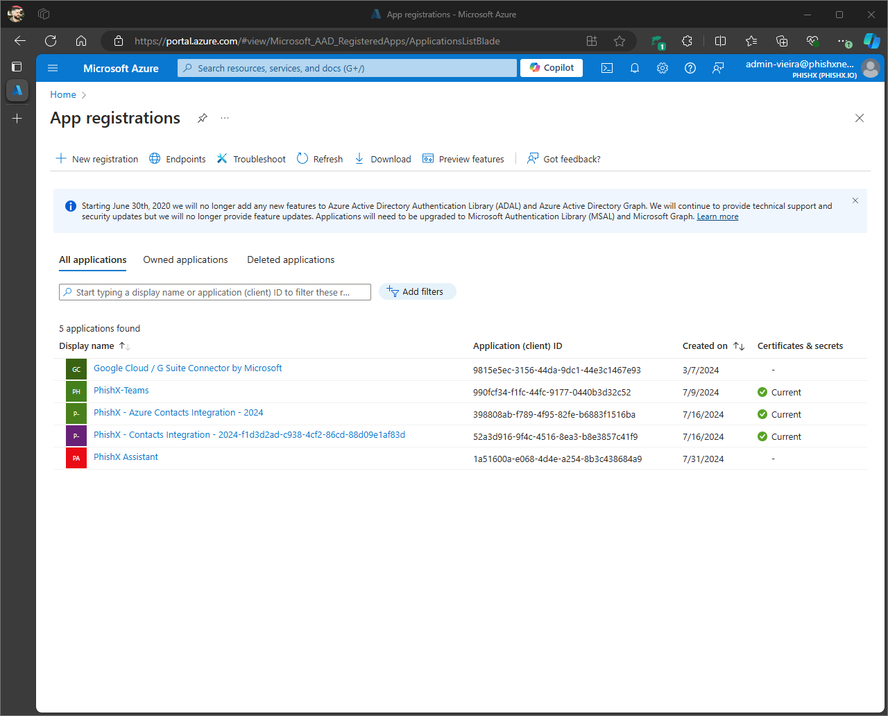Open the PhishX Assistant application
Viewport: 888px width, 716px height.
pyautogui.click(x=126, y=457)
